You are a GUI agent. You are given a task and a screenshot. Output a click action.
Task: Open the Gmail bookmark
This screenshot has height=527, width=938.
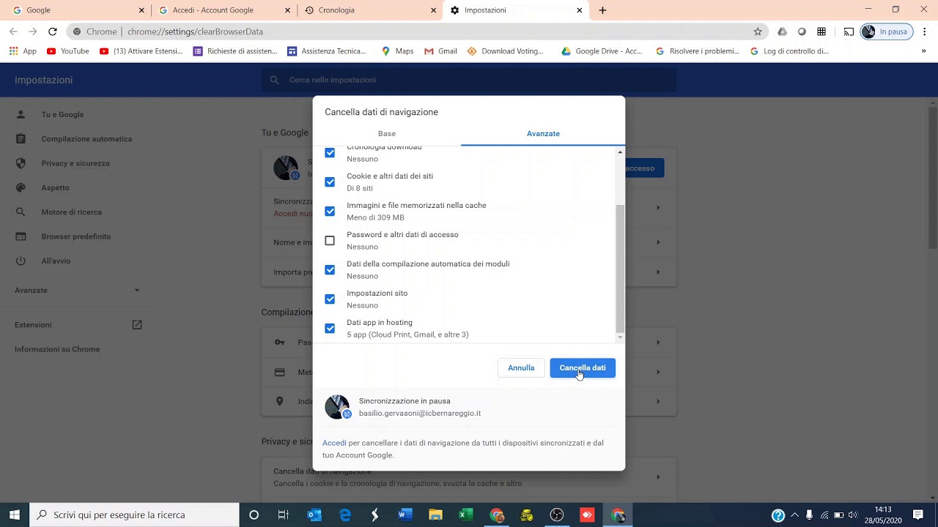440,51
